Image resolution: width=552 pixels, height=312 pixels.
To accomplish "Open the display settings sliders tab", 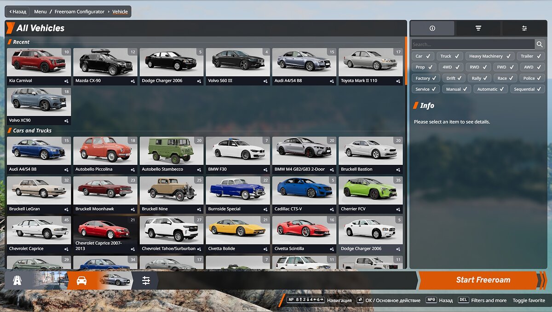I will point(524,28).
